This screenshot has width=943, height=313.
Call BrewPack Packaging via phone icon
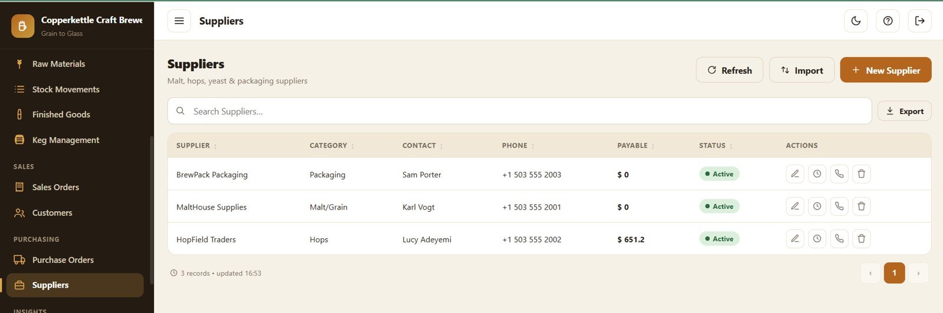(x=839, y=174)
